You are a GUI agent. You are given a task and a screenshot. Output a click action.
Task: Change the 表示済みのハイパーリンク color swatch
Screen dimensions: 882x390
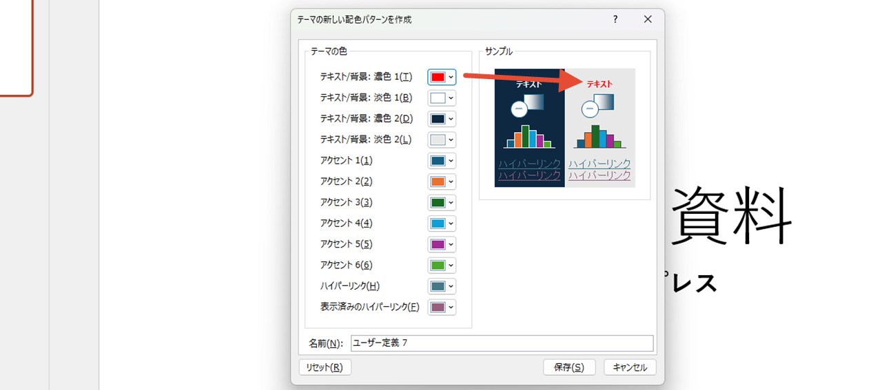(x=438, y=307)
